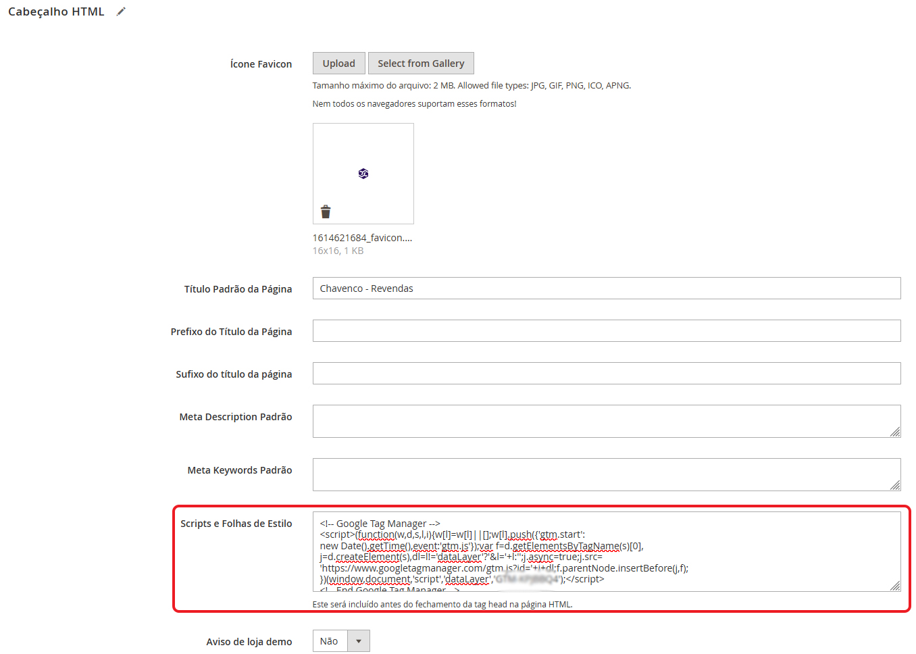Click into Scripts e Folhas de Estilo textarea
916x654 pixels.
coord(607,551)
